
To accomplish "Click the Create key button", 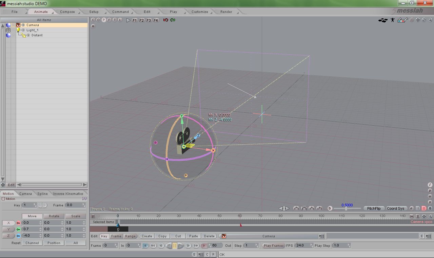I will pyautogui.click(x=147, y=236).
